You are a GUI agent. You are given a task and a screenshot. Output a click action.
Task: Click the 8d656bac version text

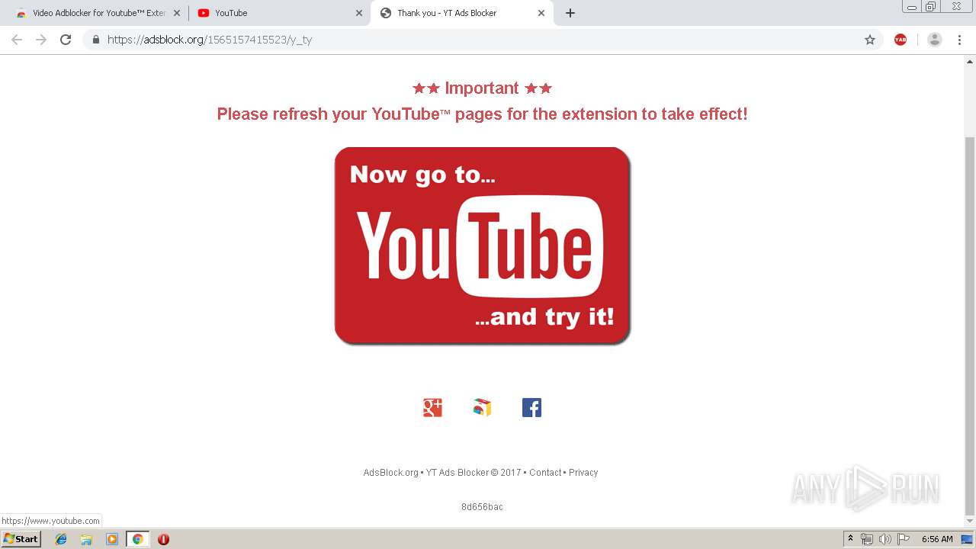pos(482,507)
